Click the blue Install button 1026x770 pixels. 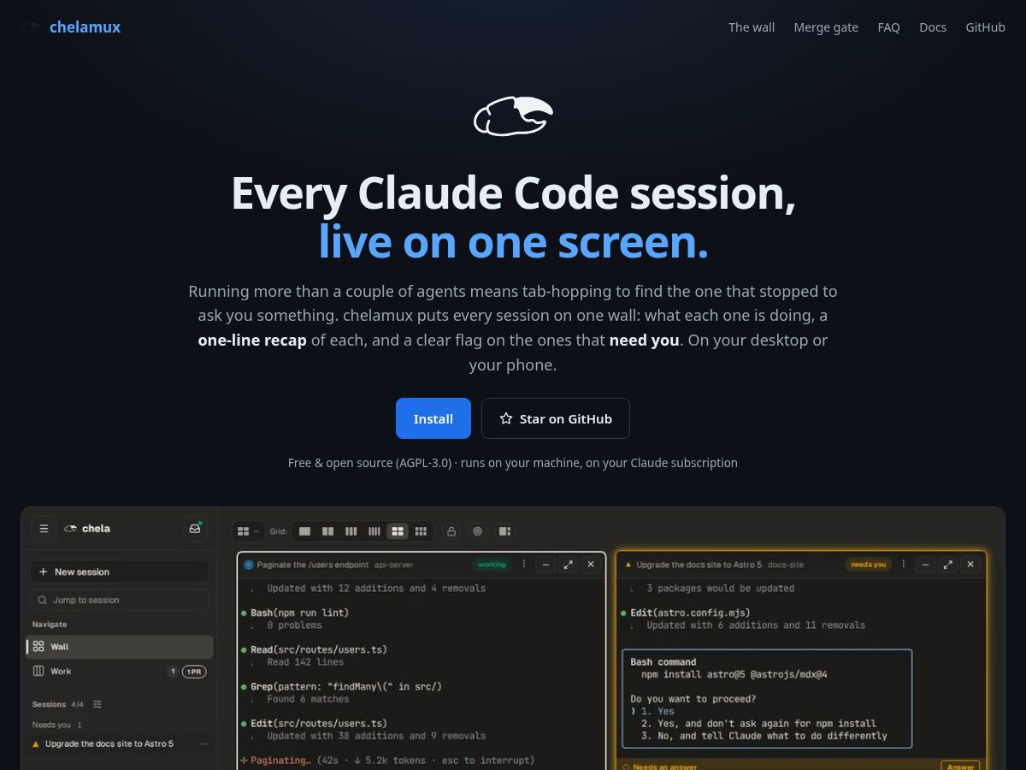[x=433, y=418]
